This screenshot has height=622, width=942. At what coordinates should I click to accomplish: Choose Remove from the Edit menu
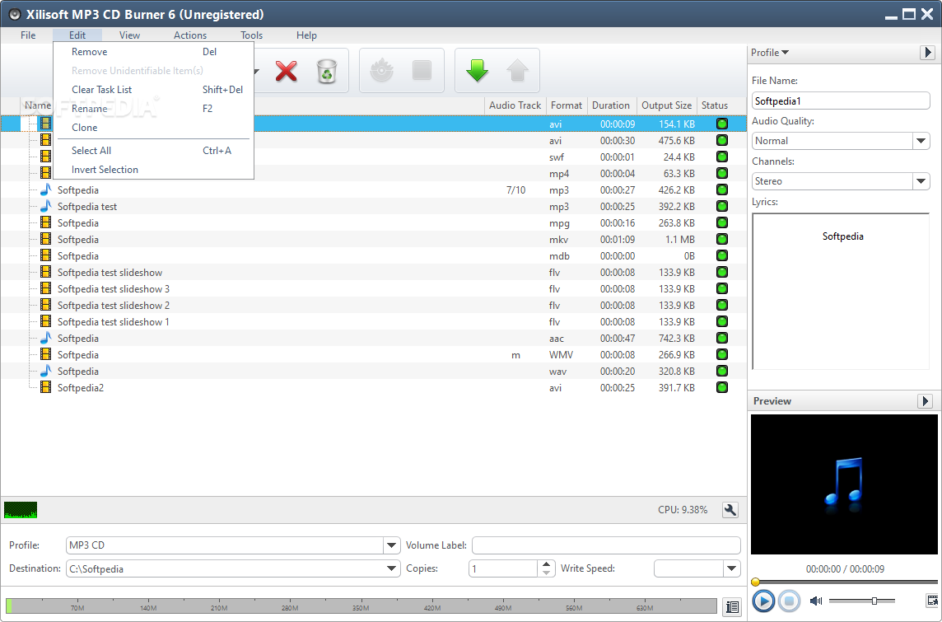(x=153, y=52)
